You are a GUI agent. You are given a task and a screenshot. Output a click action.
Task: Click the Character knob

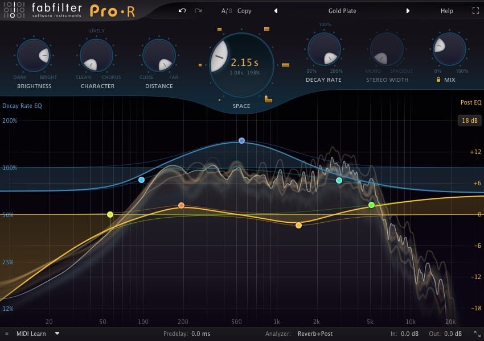pos(96,56)
